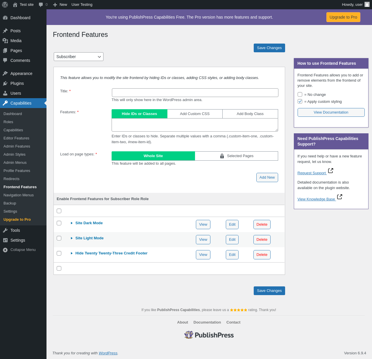The image size is (372, 359).
Task: Click the Tools wrench icon
Action: coord(5,230)
